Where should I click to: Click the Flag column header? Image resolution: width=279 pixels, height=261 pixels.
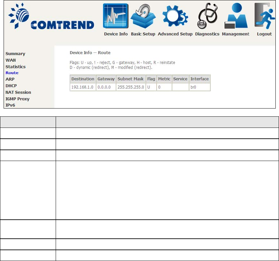click(151, 79)
